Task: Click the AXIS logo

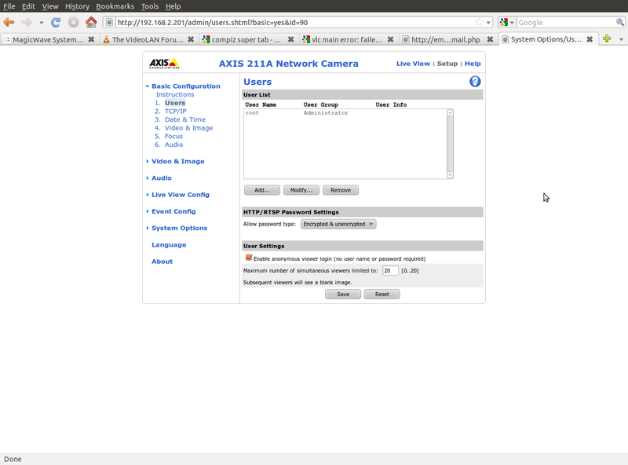Action: (164, 64)
